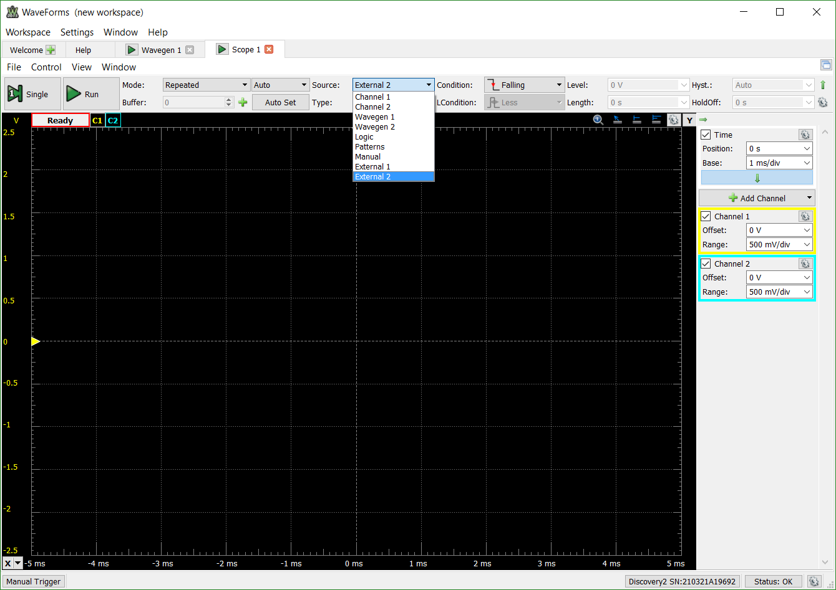Click the single blue bar cursor icon

[x=637, y=120]
